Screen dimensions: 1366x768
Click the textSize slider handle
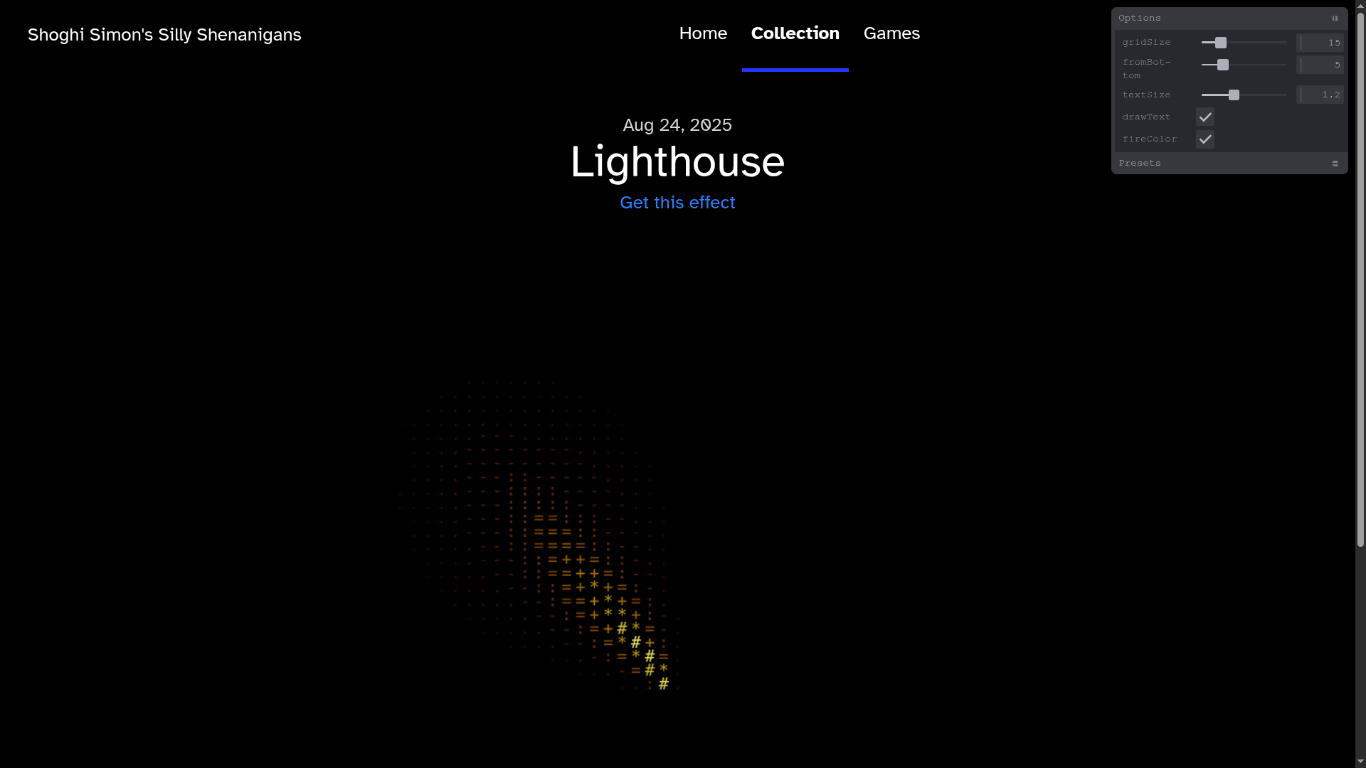(1234, 95)
